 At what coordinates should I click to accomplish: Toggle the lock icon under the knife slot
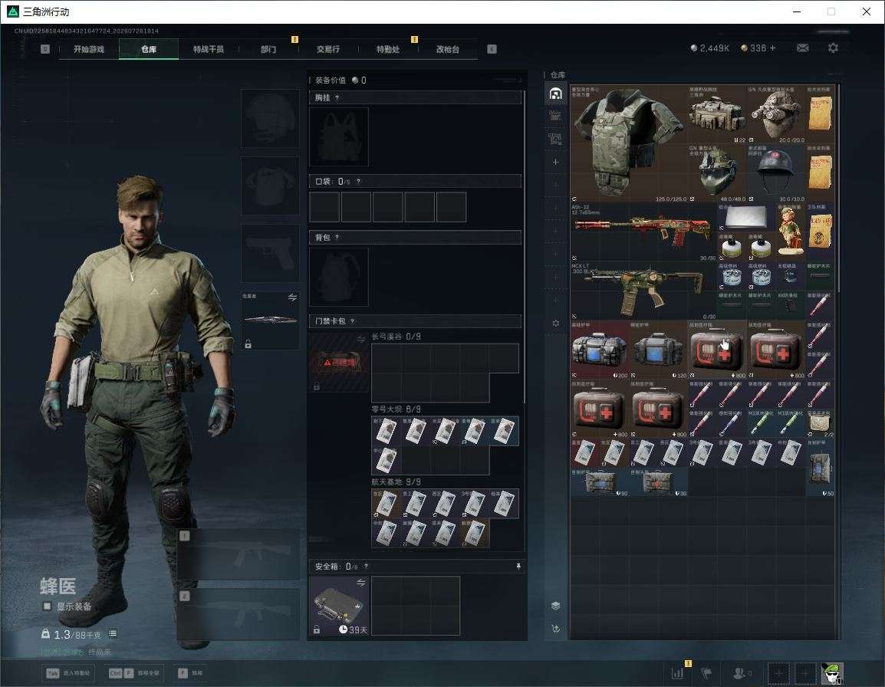click(248, 343)
